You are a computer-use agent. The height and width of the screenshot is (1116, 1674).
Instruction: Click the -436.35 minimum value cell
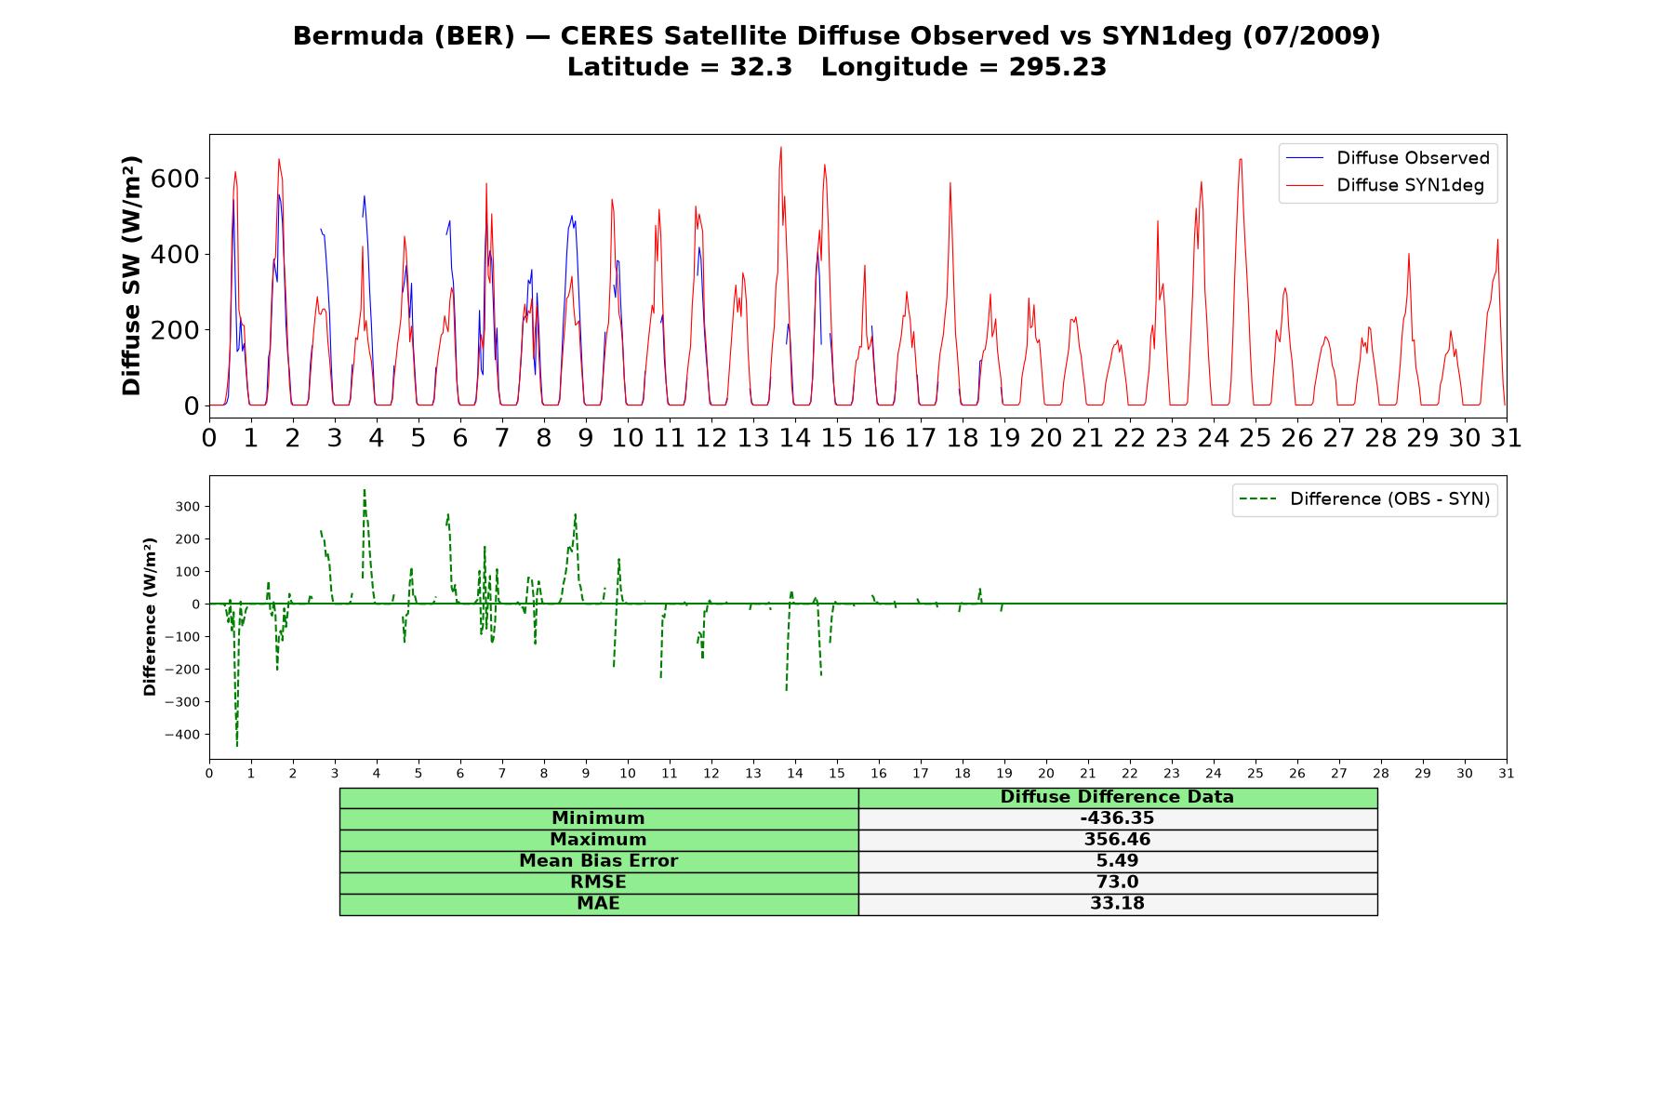pyautogui.click(x=1117, y=818)
